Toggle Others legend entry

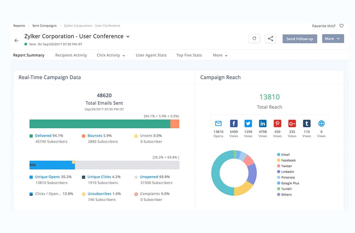coord(284,195)
